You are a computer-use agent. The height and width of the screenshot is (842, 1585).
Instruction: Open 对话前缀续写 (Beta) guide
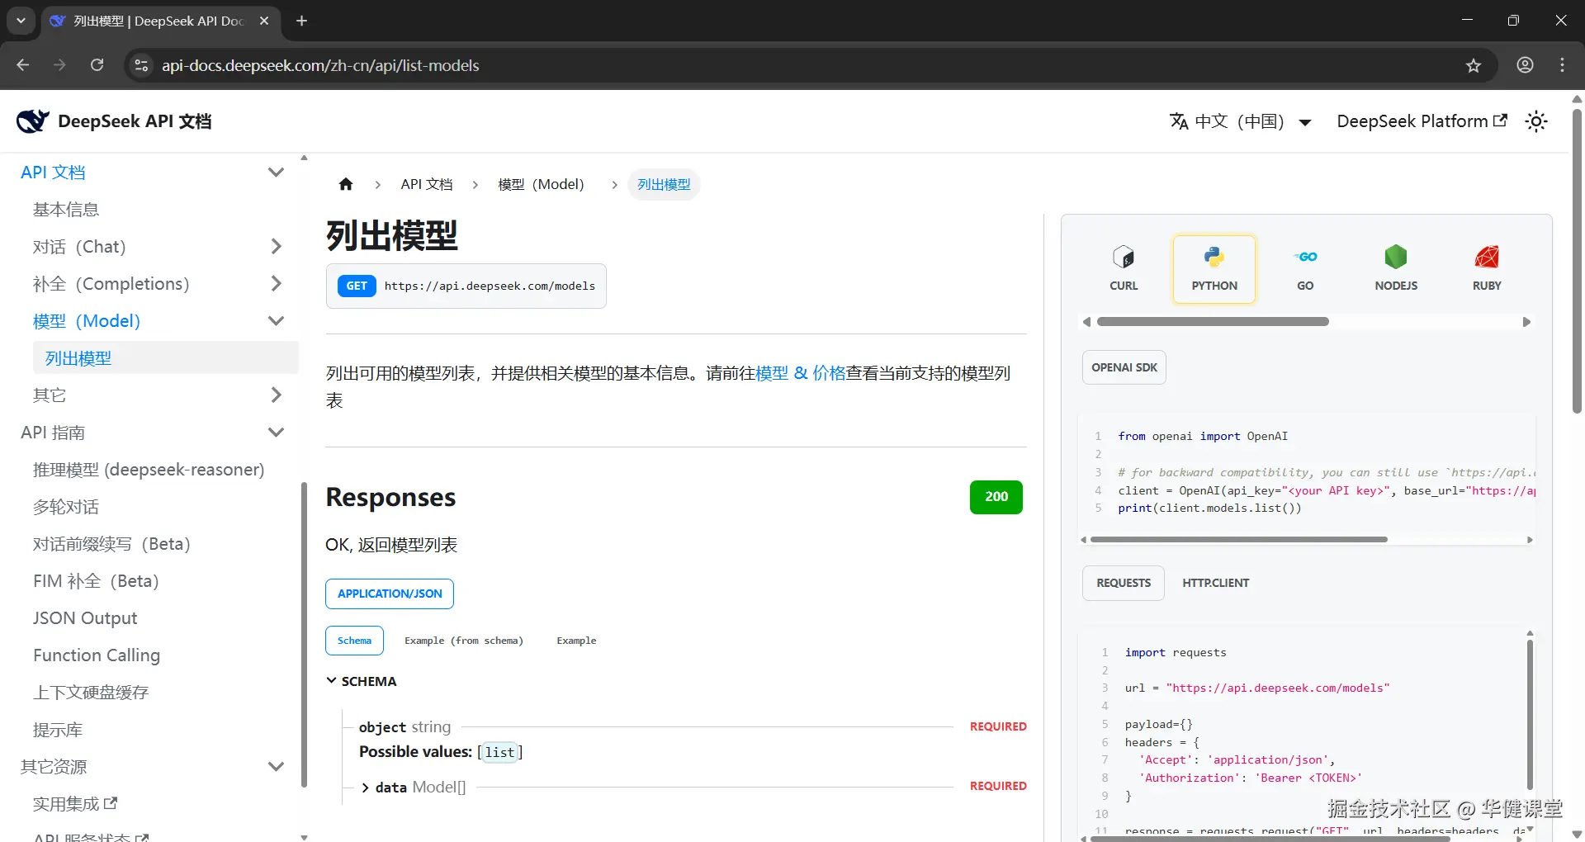tap(112, 544)
